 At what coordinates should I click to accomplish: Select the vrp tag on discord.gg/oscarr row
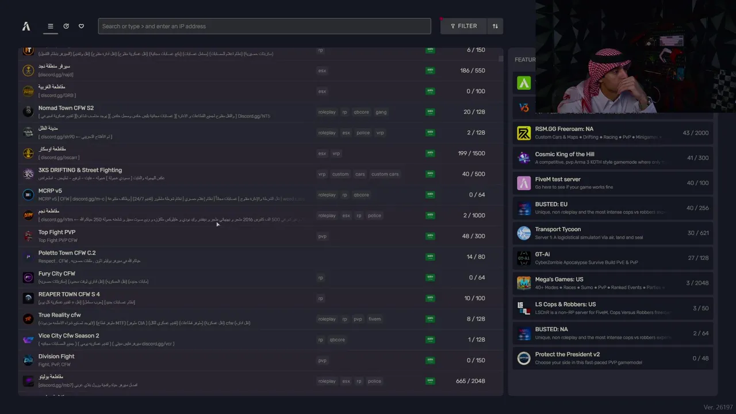click(x=336, y=154)
